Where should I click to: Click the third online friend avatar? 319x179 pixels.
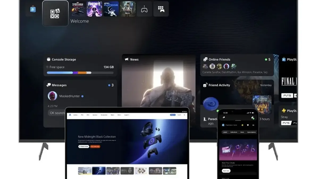click(x=219, y=66)
